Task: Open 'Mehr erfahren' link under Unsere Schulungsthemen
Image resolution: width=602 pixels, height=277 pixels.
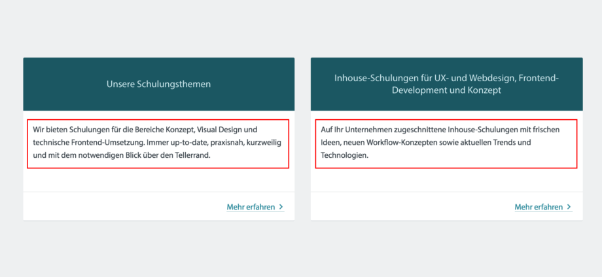Action: [251, 207]
